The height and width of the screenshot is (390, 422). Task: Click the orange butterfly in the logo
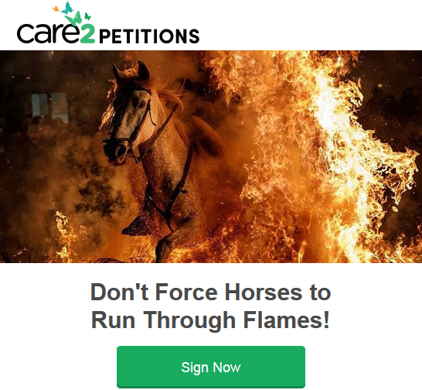(56, 9)
